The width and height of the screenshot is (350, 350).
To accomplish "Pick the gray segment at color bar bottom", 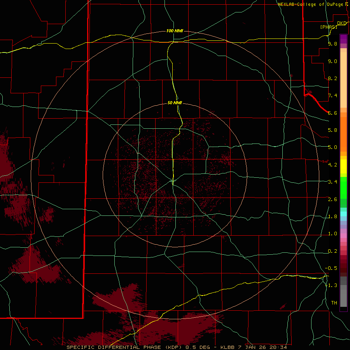I will (x=343, y=298).
